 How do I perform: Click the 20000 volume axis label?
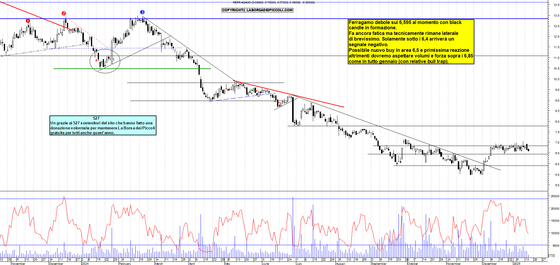point(555,208)
